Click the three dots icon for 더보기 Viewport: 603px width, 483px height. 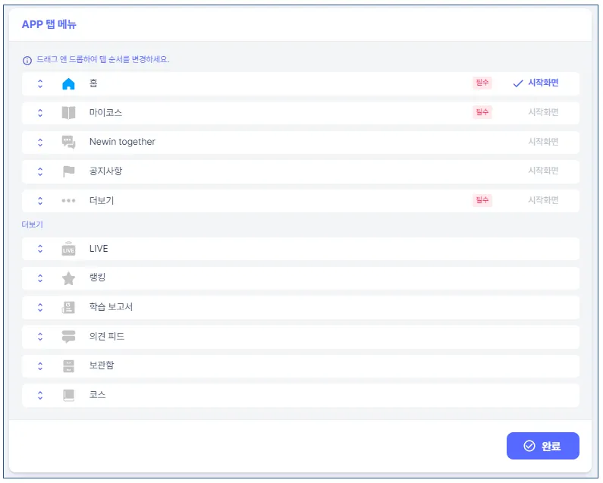click(68, 200)
